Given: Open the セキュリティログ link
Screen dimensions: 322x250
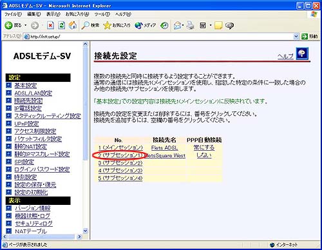Looking at the screenshot, I should (34, 224).
